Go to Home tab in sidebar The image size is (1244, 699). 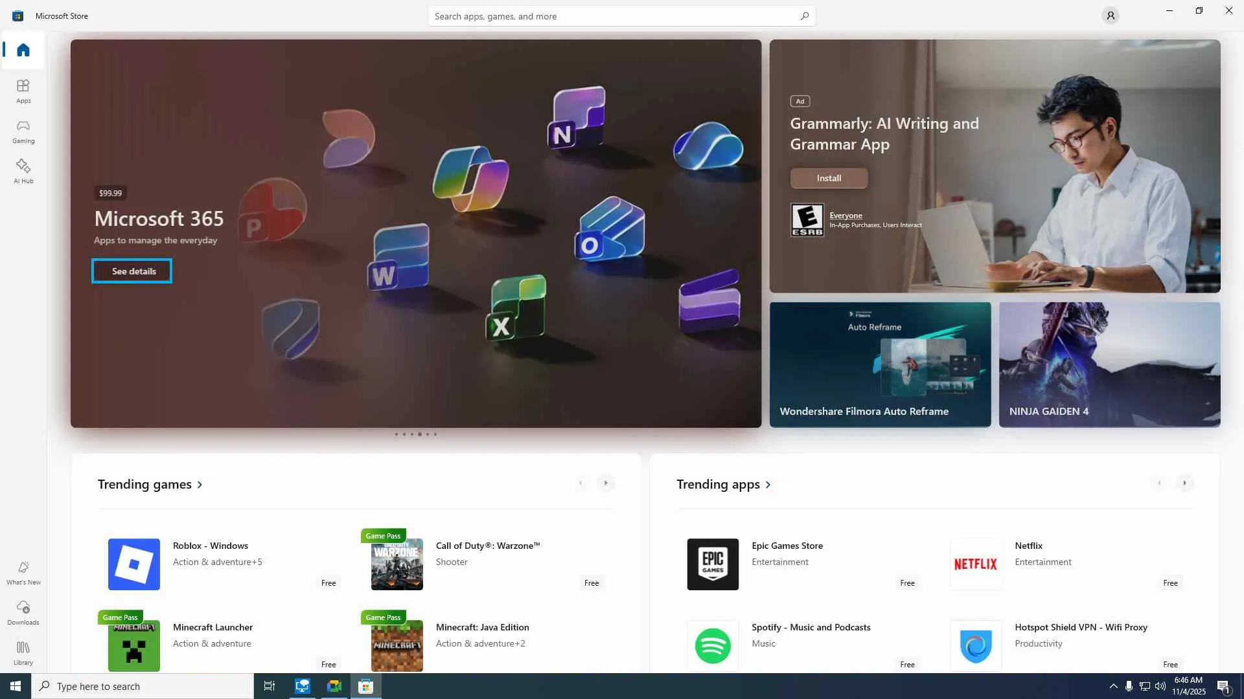point(23,50)
